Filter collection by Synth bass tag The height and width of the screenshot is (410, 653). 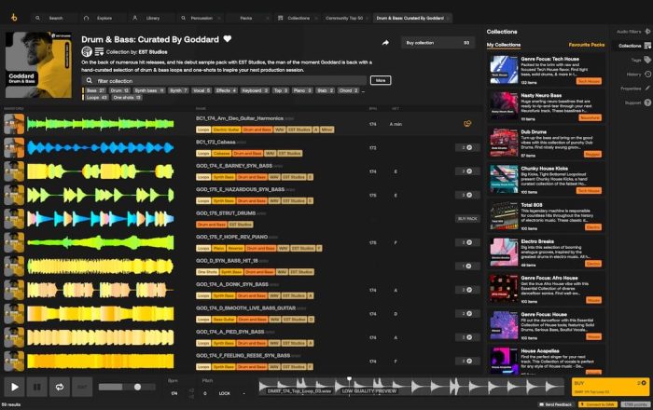click(x=149, y=90)
